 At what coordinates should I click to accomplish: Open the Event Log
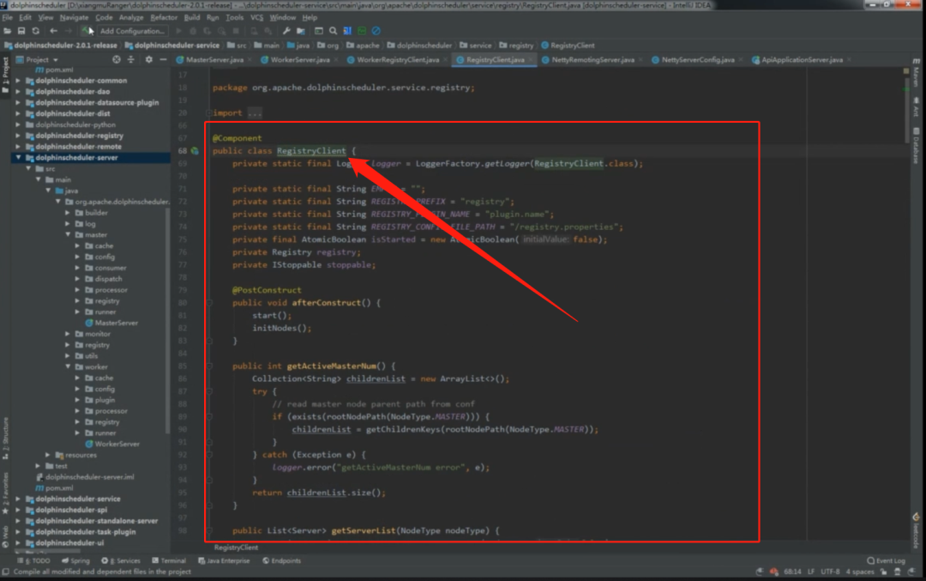pos(886,561)
